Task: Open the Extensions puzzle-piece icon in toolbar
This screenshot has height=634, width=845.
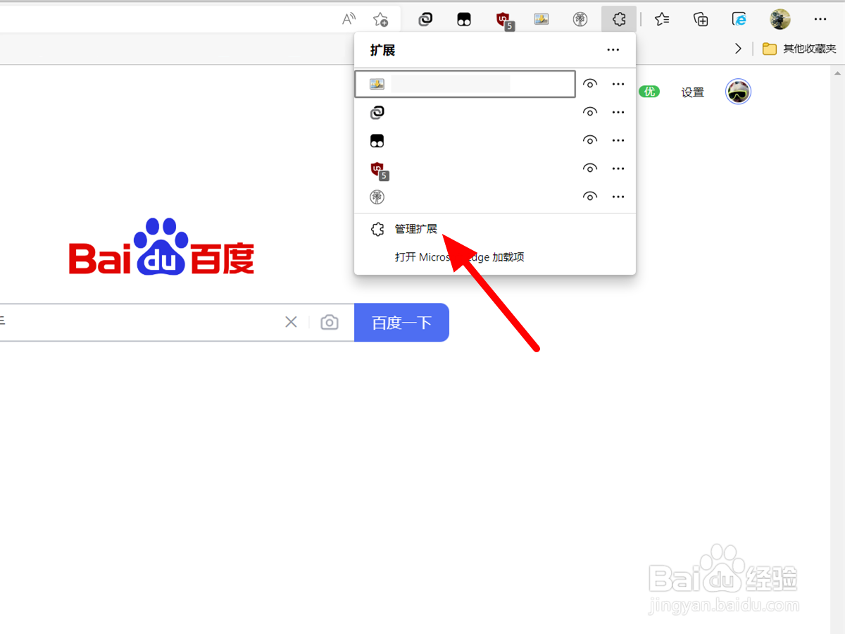Action: tap(618, 19)
